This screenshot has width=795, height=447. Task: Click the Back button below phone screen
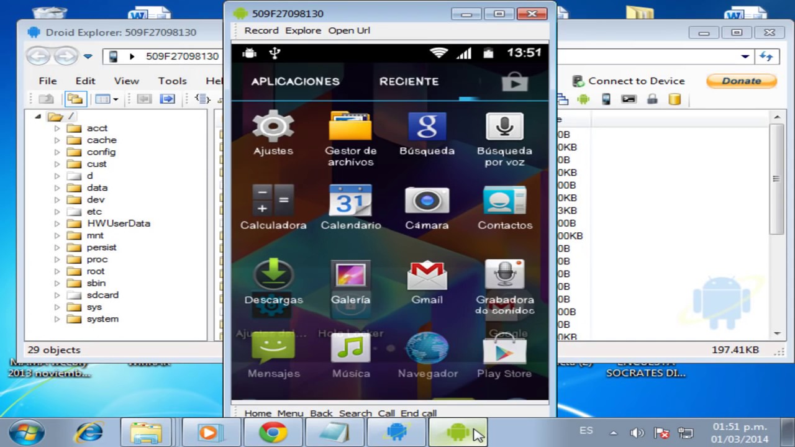(x=321, y=413)
